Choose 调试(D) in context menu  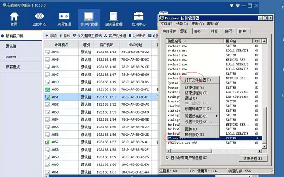pos(199,98)
